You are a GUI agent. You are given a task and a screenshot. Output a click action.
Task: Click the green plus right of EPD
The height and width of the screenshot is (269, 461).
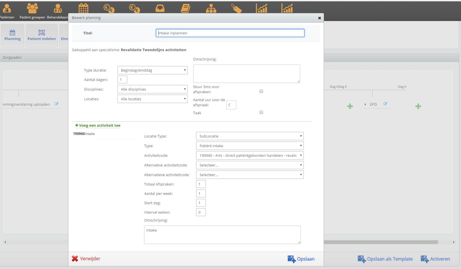tap(418, 107)
